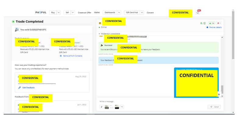Click the partner avatar icon in chat header
Viewport: 241px width, 123px height.
pyautogui.click(x=100, y=23)
